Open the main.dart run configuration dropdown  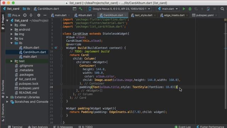point(168,9)
